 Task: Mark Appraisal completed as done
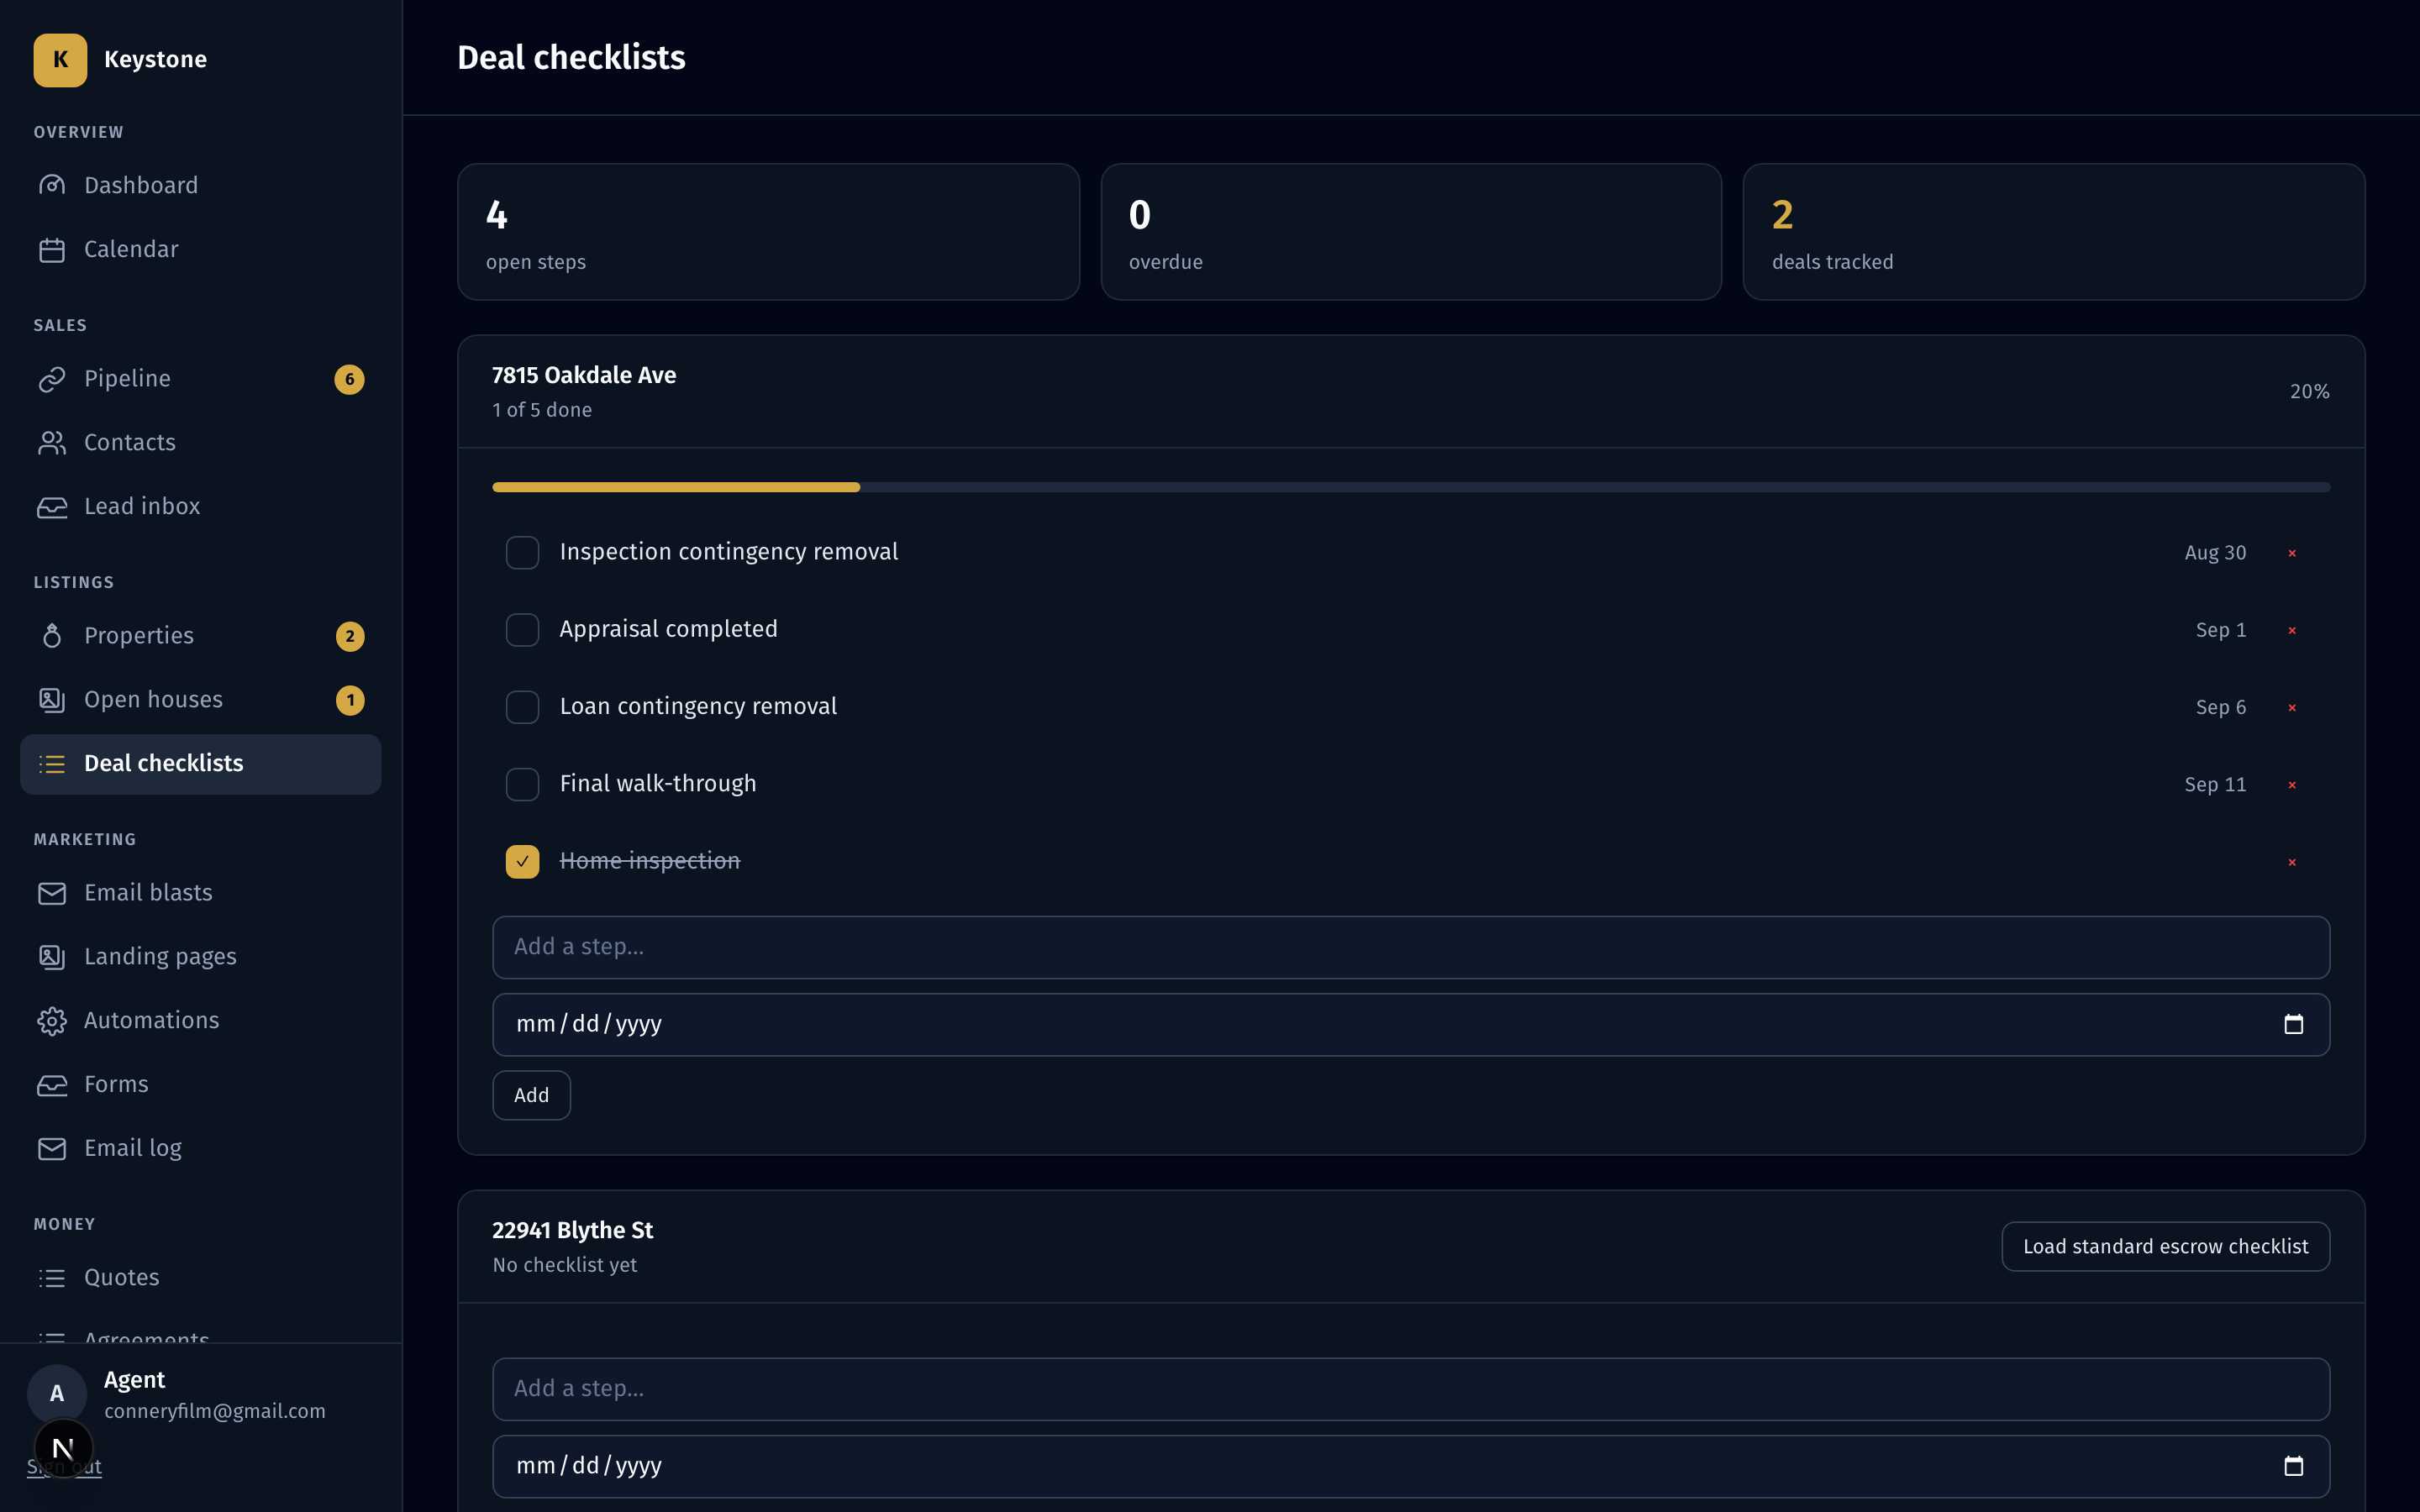pos(522,630)
